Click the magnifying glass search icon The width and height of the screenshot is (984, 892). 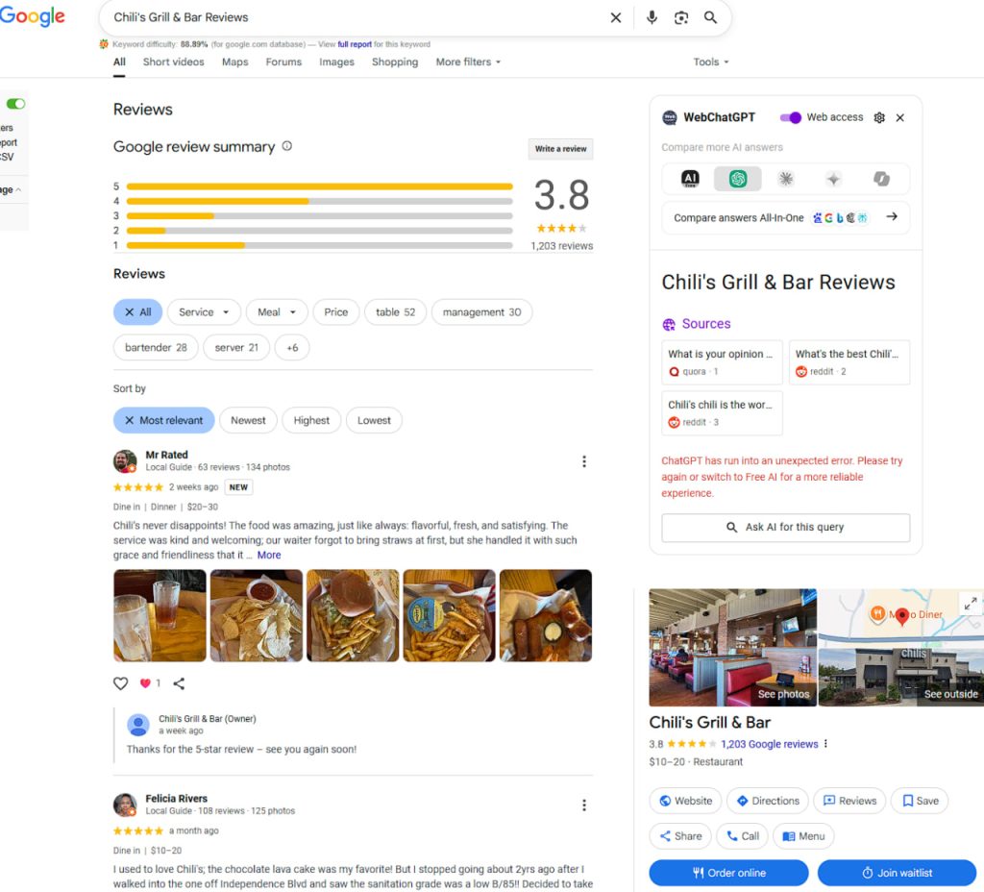710,17
